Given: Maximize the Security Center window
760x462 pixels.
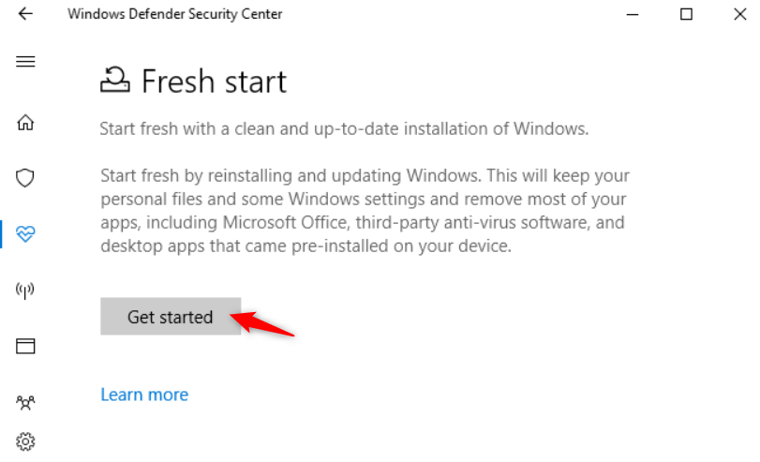Looking at the screenshot, I should tap(686, 14).
